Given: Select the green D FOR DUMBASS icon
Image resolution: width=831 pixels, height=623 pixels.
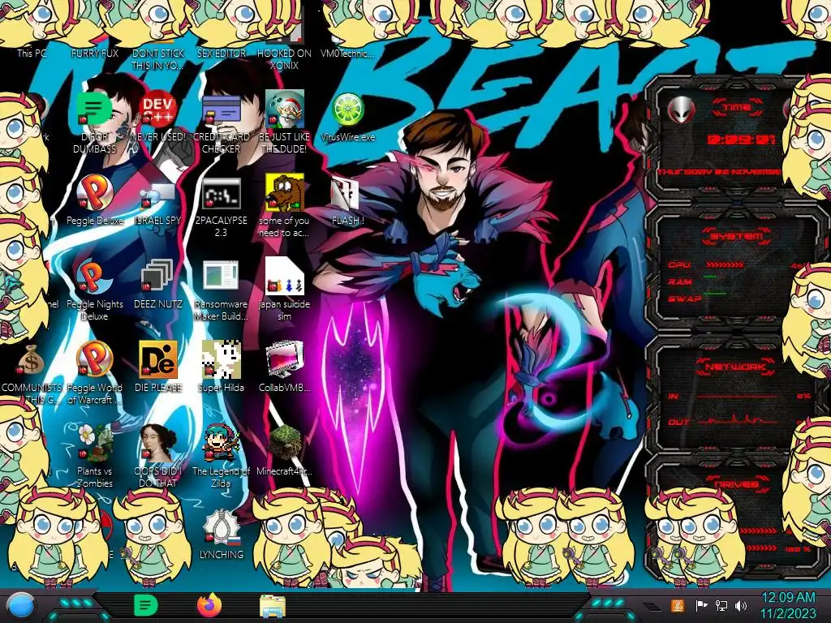Looking at the screenshot, I should pyautogui.click(x=94, y=110).
